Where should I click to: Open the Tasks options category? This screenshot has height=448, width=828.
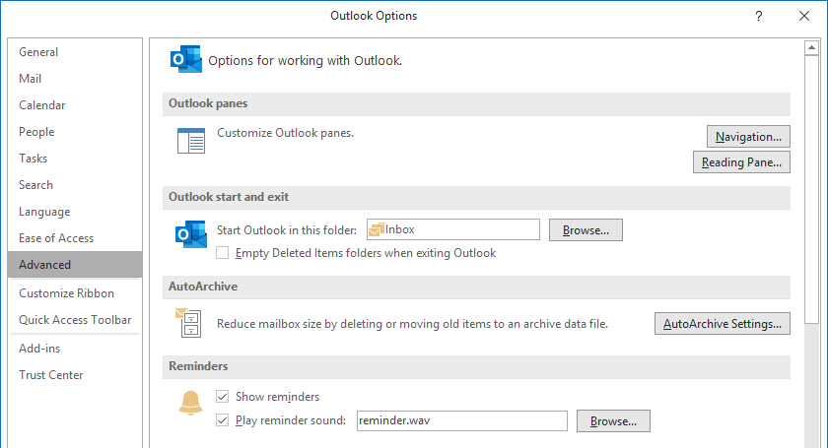point(75,159)
